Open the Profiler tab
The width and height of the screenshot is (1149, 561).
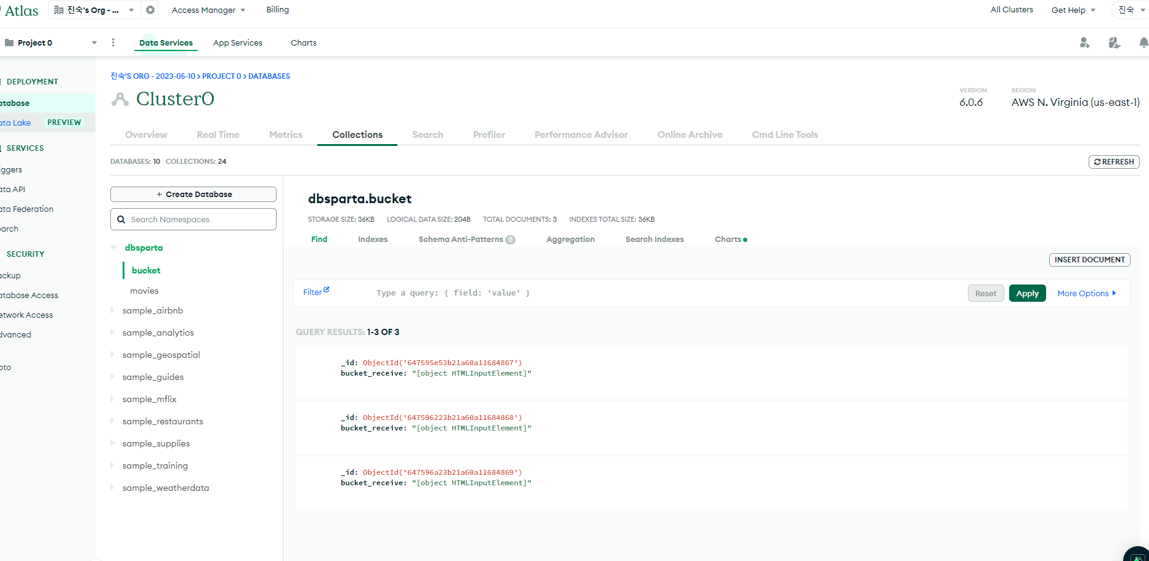(x=489, y=134)
